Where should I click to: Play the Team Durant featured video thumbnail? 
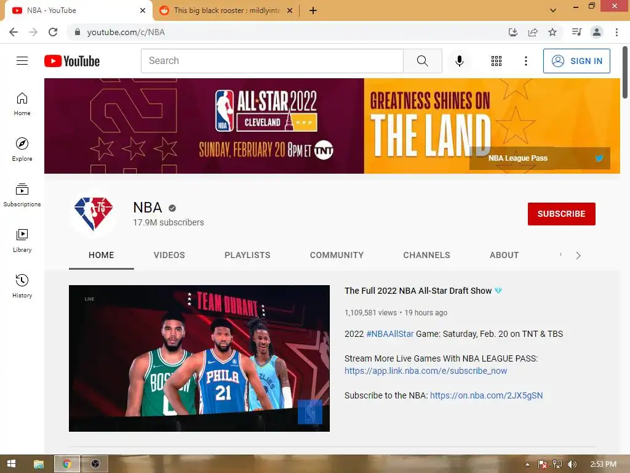click(199, 358)
